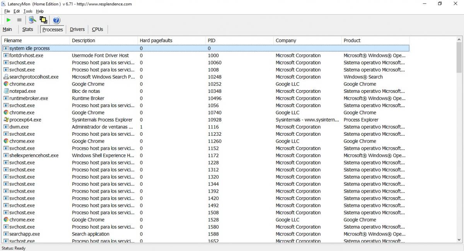The image size is (464, 251).
Task: Click the svchost.exe icon for PID 10060
Action: pyautogui.click(x=6, y=63)
